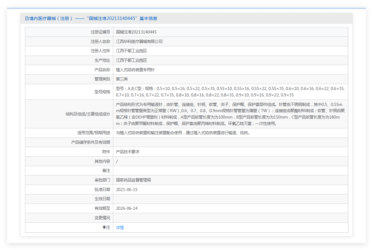Click the 结构及组成/主要组成成分 label
373x250 pixels.
pos(88,114)
